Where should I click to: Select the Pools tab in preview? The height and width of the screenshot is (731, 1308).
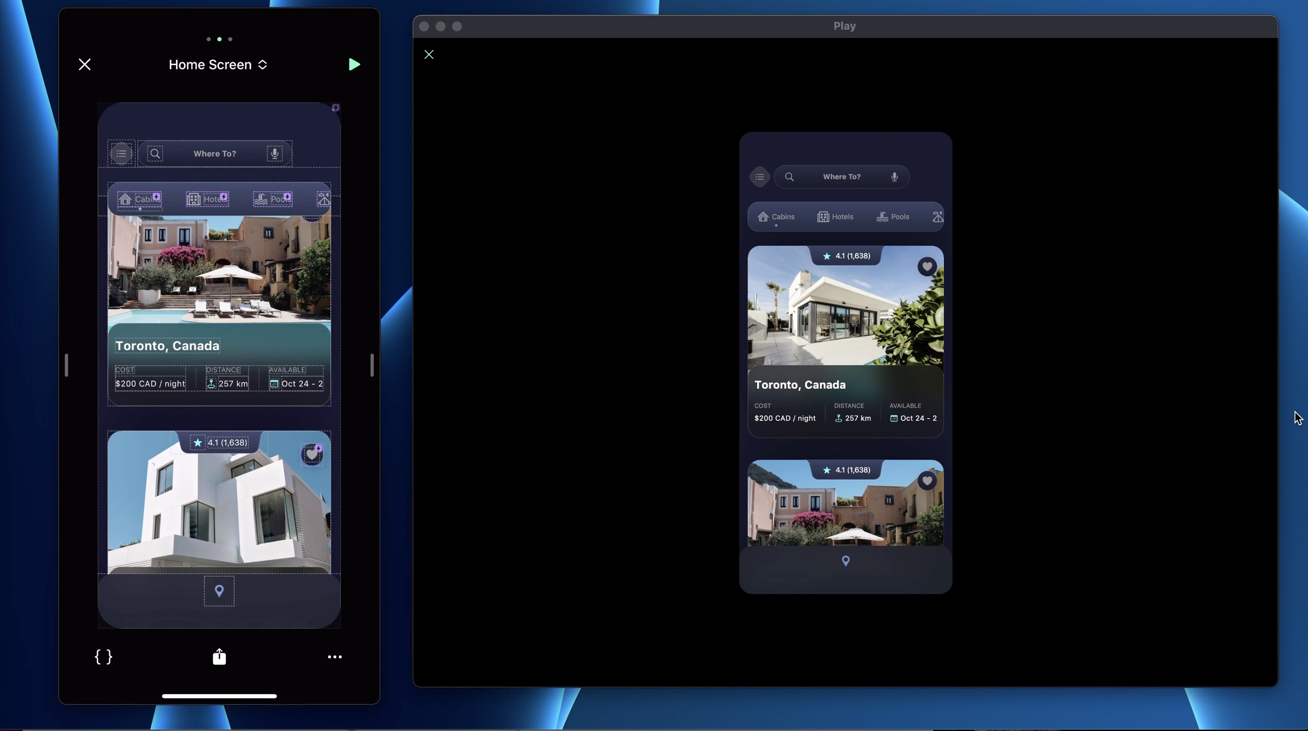[893, 217]
